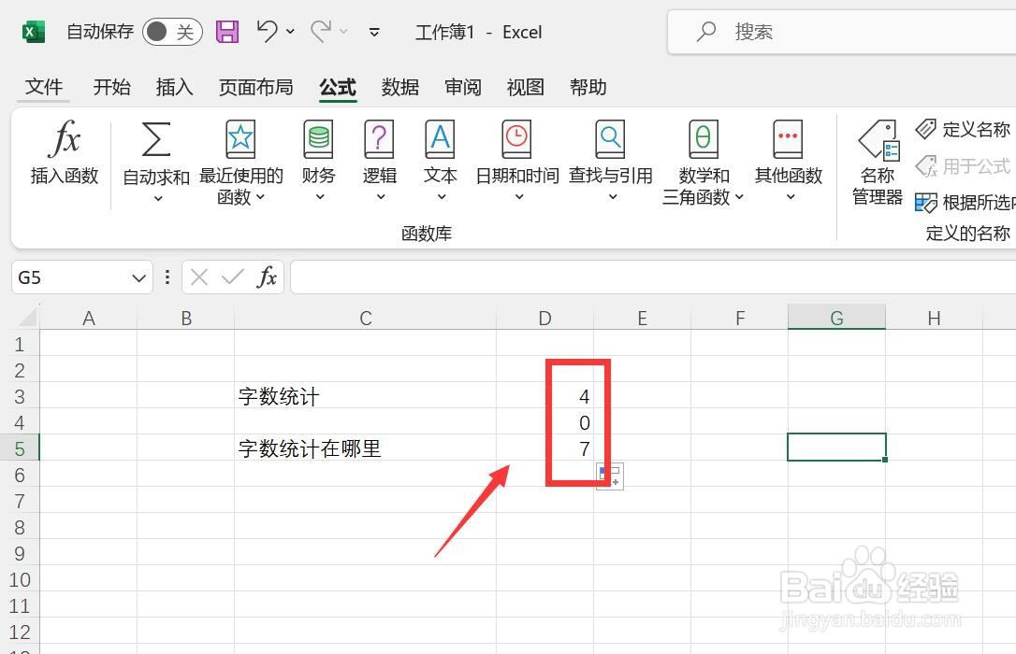Open the 其他函数 book icon
1016x654 pixels.
tap(788, 139)
